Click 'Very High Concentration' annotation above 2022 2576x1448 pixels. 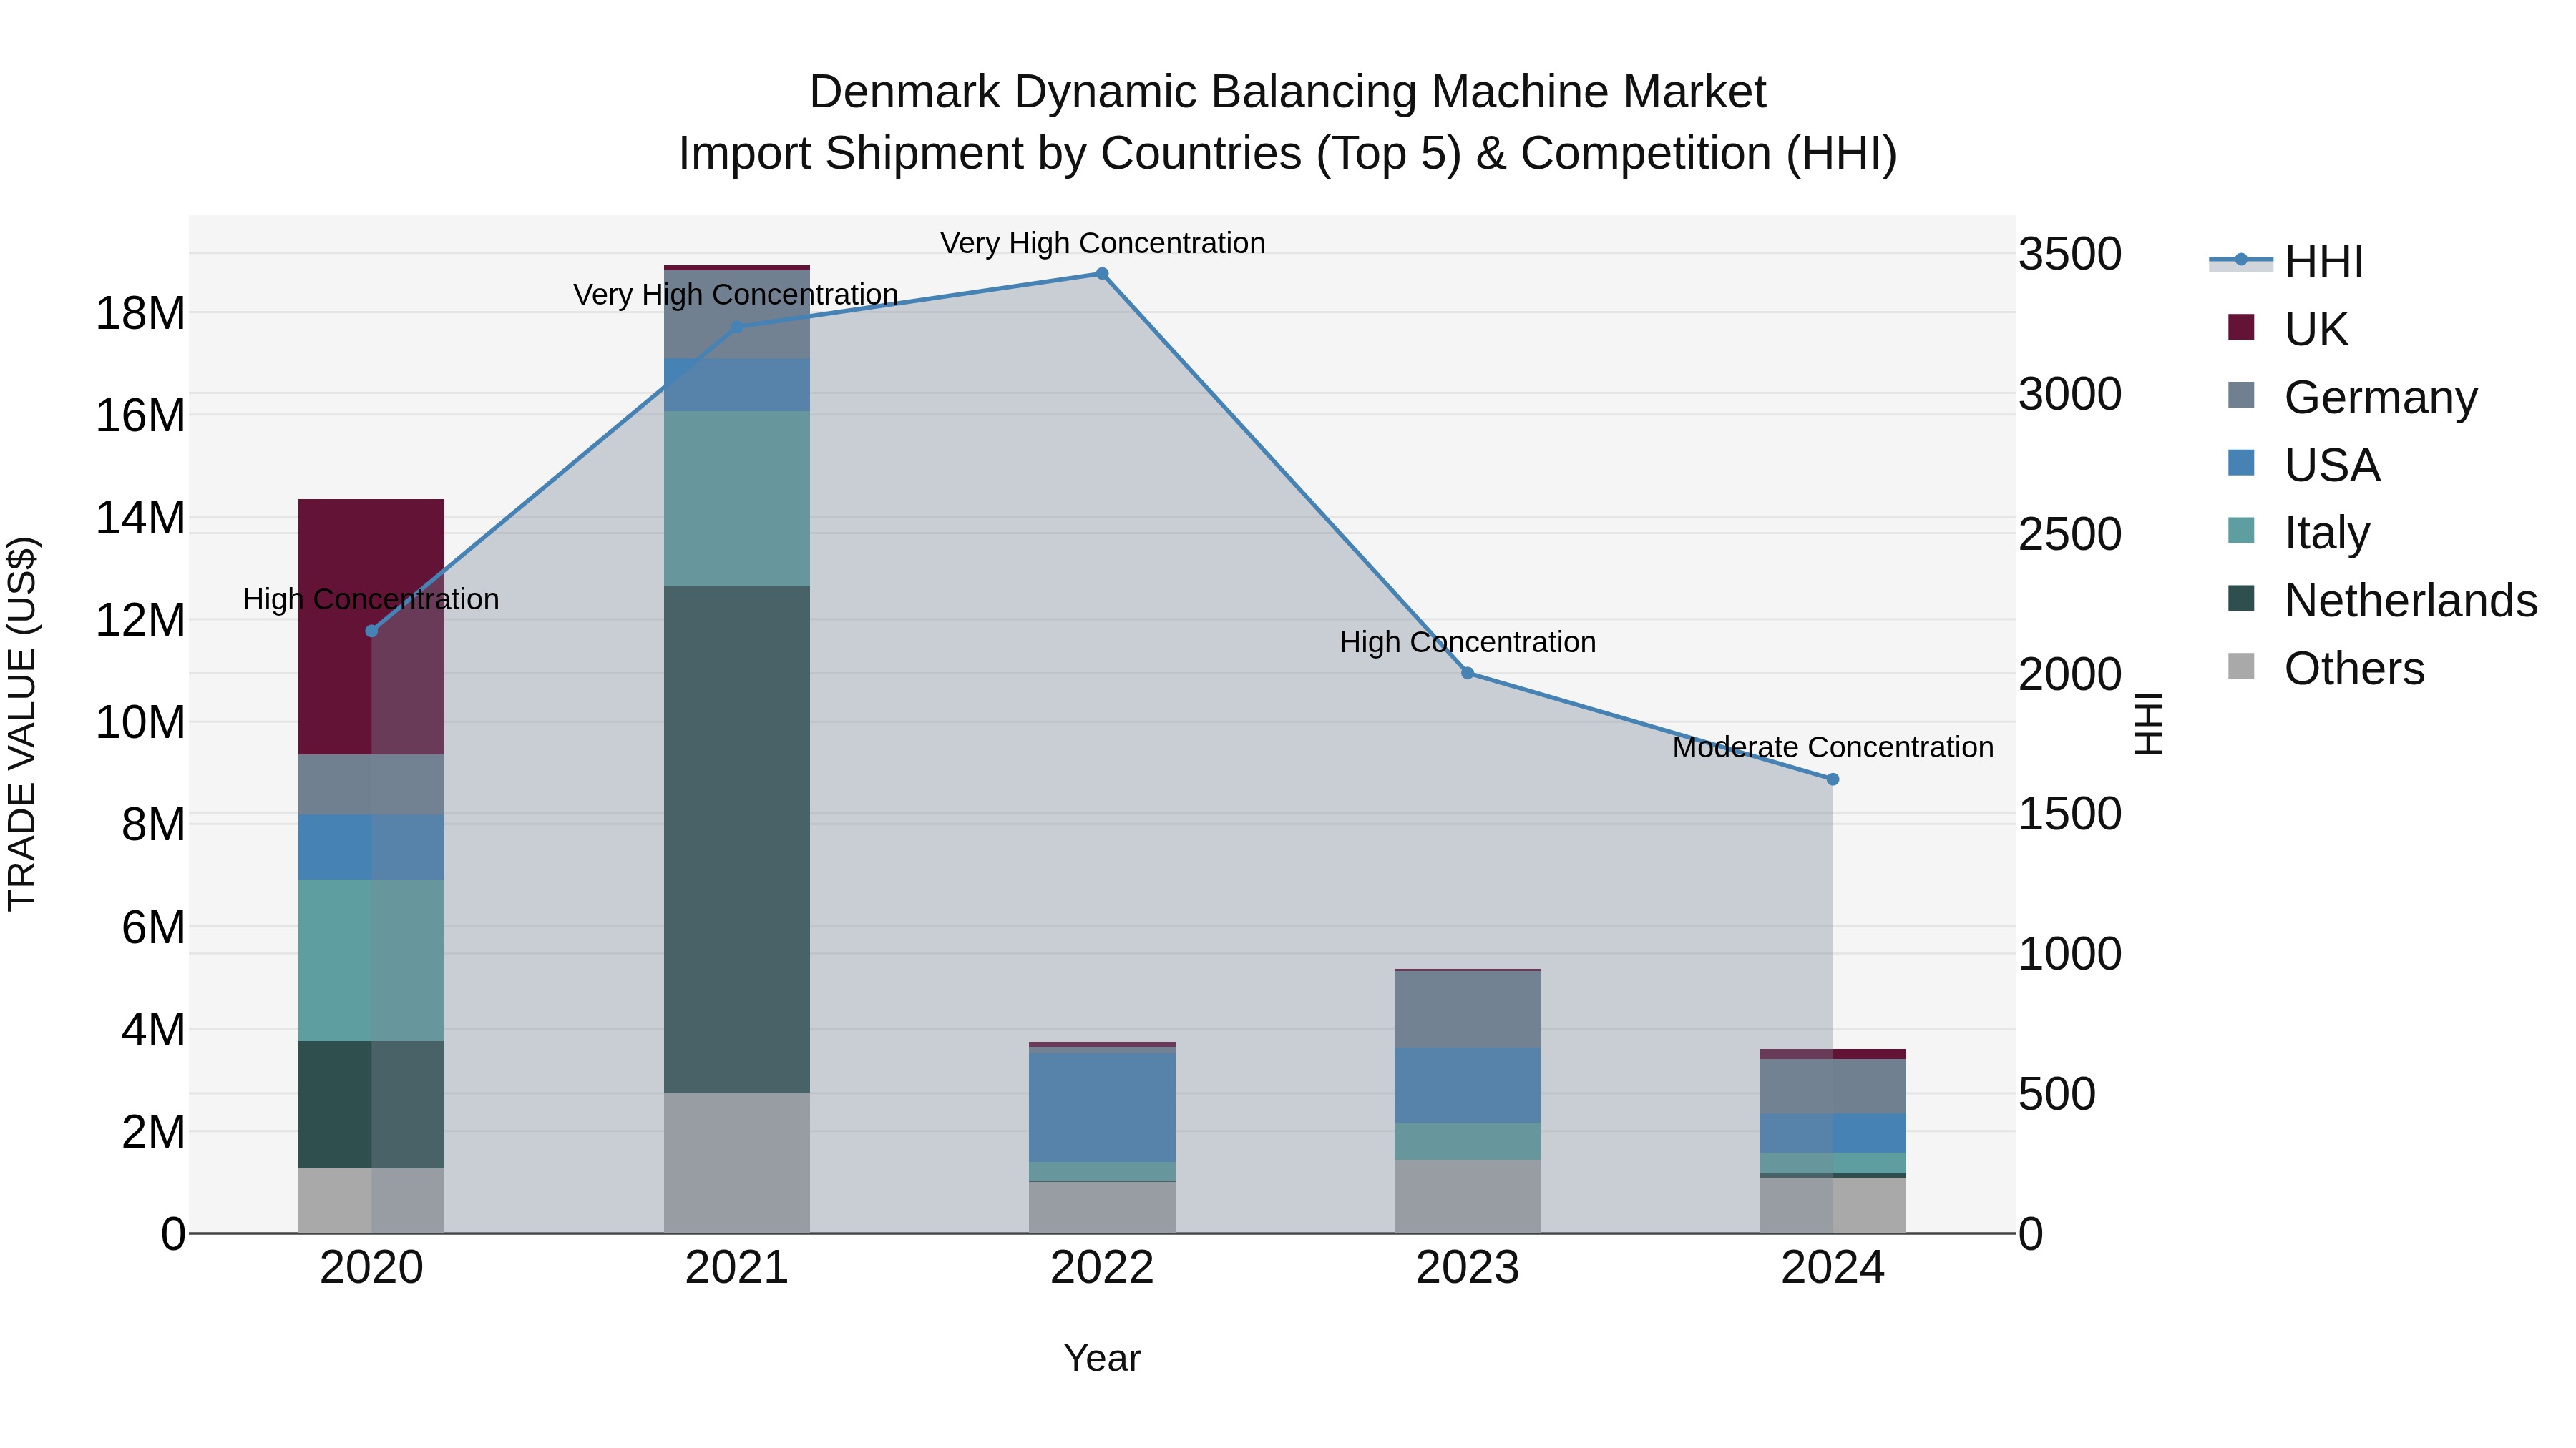pyautogui.click(x=1102, y=244)
